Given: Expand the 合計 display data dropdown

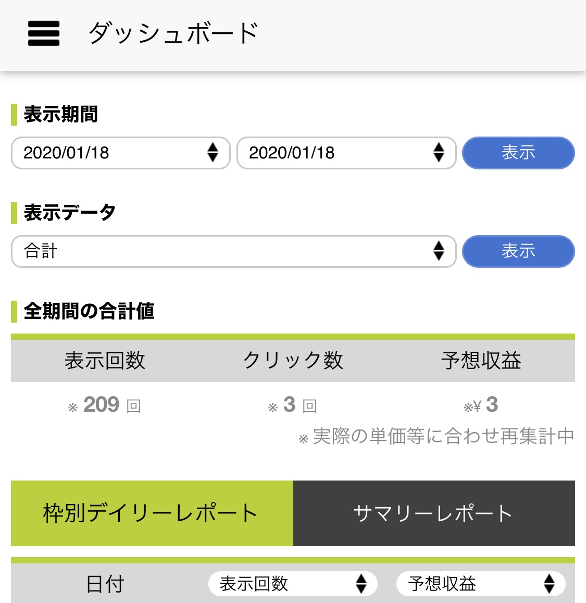Looking at the screenshot, I should 233,251.
